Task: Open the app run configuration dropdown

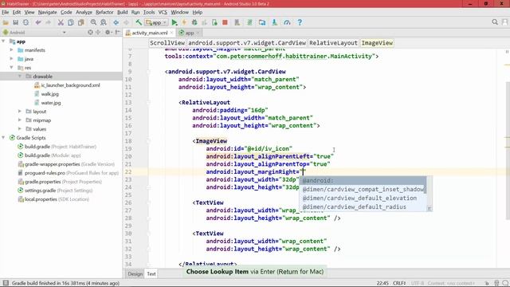Action: pyautogui.click(x=156, y=22)
